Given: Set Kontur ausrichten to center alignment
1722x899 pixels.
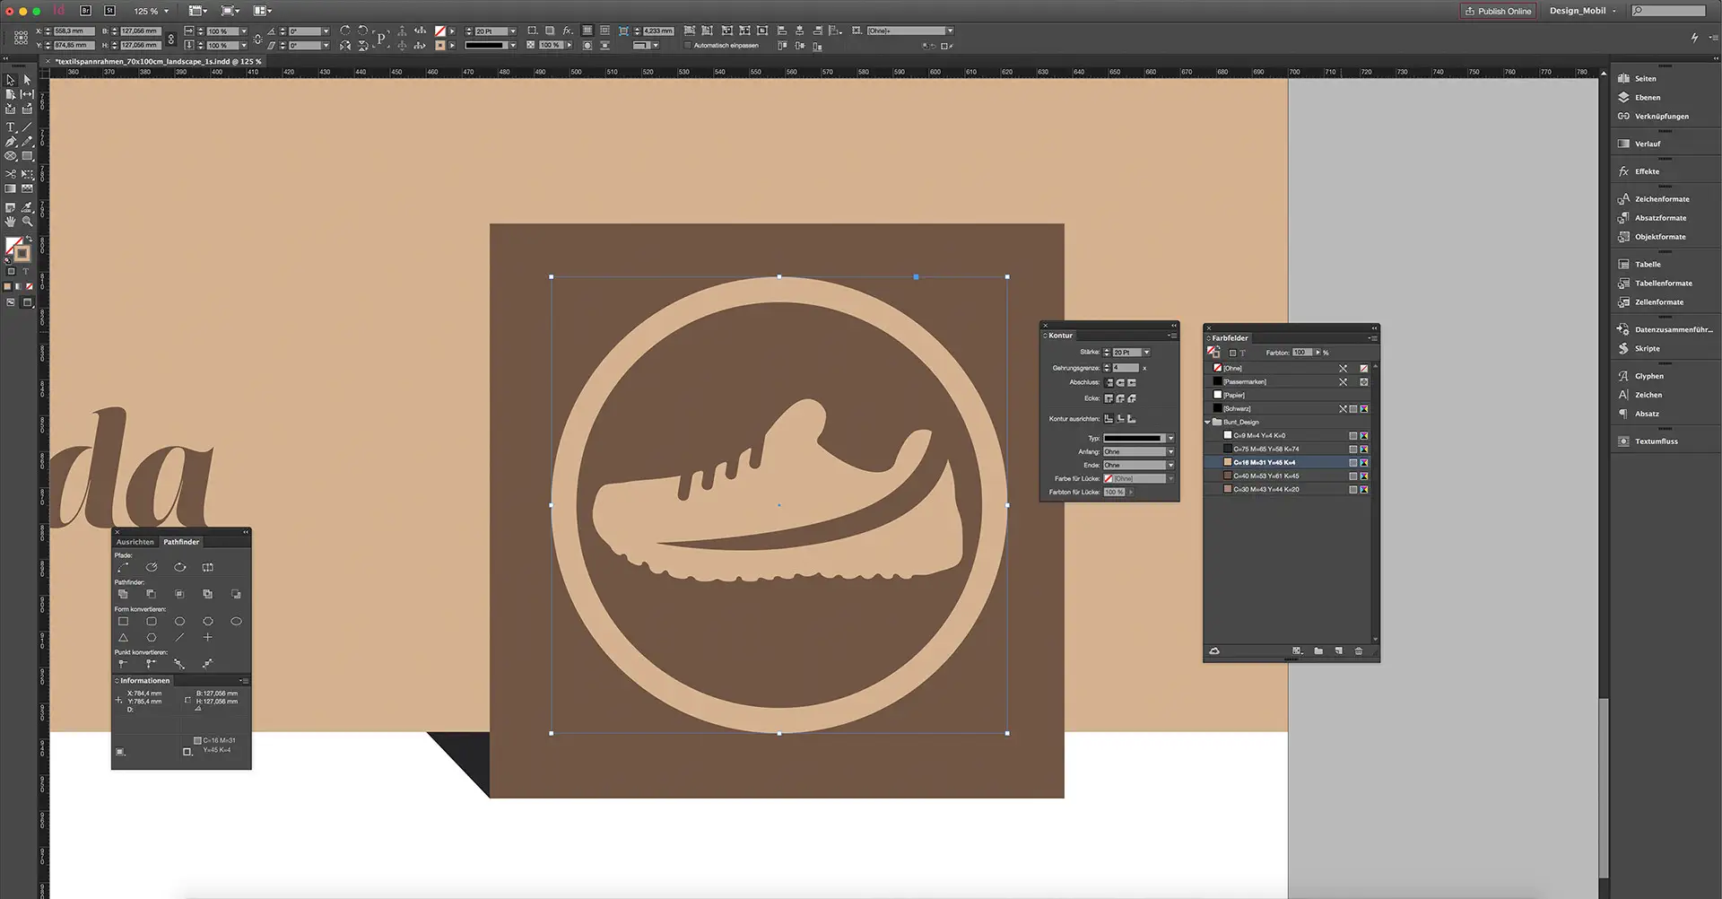Looking at the screenshot, I should click(x=1120, y=419).
